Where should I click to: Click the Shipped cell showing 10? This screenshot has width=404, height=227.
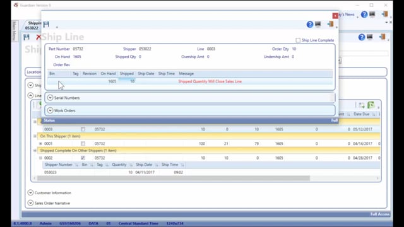(127, 81)
